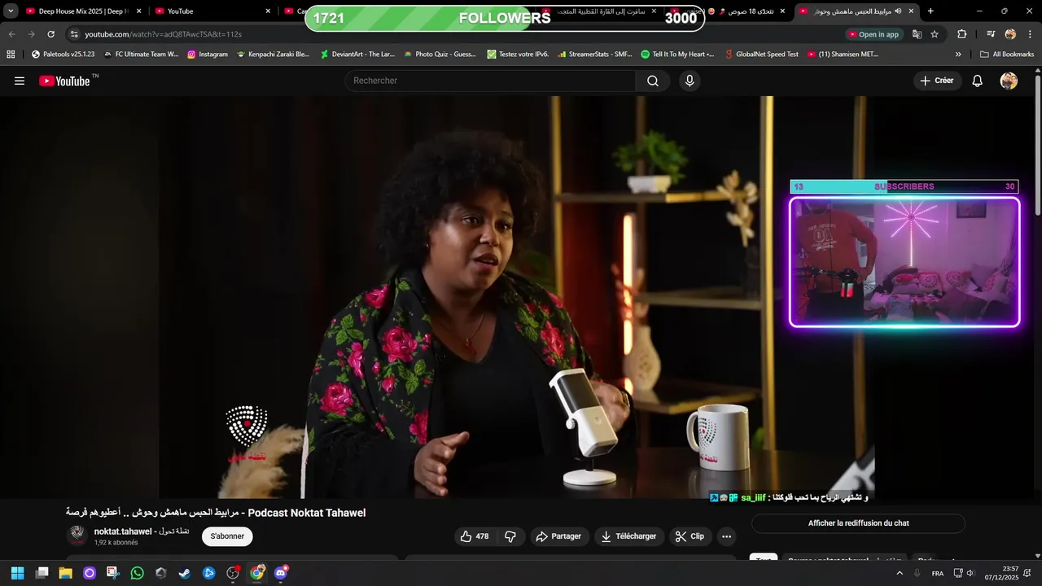Viewport: 1042px width, 586px height.
Task: Open Instagram bookmark
Action: coord(208,55)
